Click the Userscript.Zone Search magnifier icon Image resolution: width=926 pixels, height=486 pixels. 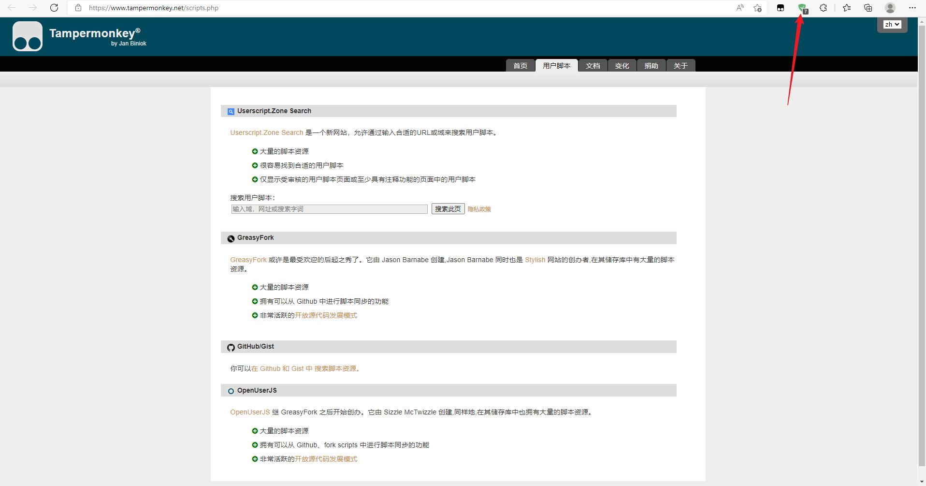click(x=231, y=112)
